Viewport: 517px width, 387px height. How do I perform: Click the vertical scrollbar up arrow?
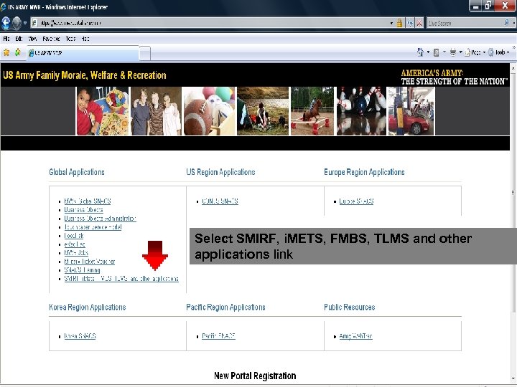(513, 67)
